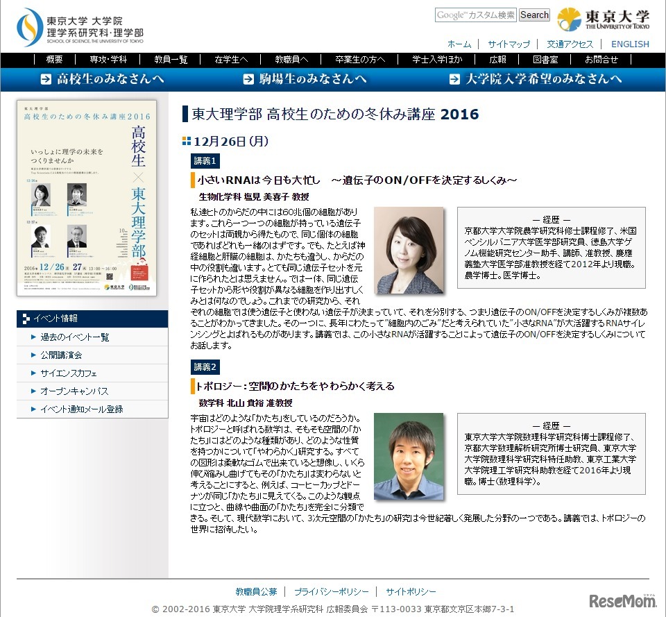Open 過去のイベント一覧 in sidebar
The height and width of the screenshot is (617, 666).
tap(75, 337)
